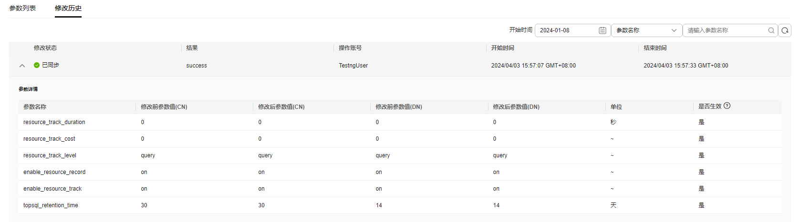The height and width of the screenshot is (222, 800).
Task: Click the green 已同步 status icon
Action: [x=37, y=65]
